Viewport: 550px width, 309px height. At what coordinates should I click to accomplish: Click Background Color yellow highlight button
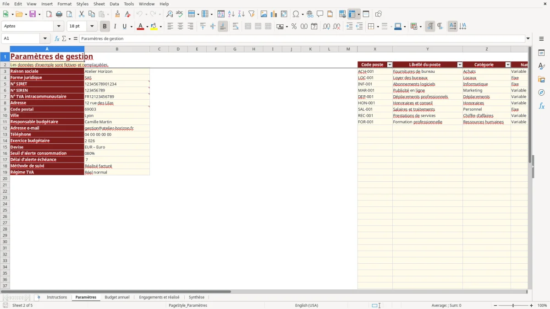click(154, 27)
